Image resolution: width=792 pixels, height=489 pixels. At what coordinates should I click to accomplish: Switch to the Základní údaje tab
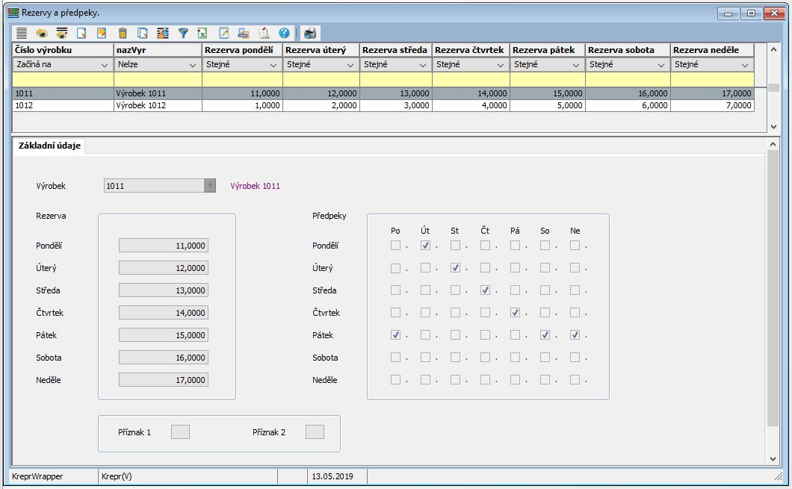click(49, 146)
